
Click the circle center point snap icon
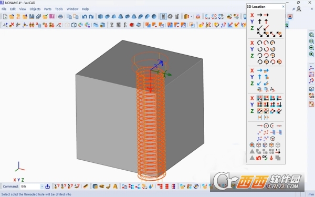click(266, 126)
